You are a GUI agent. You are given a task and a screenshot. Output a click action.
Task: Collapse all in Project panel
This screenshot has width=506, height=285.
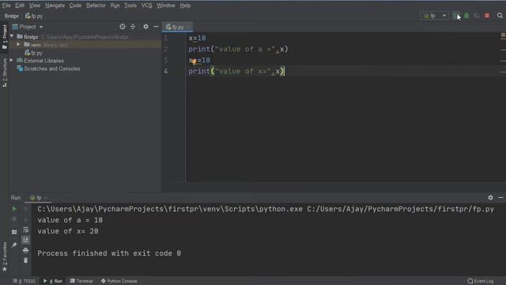coord(133,27)
